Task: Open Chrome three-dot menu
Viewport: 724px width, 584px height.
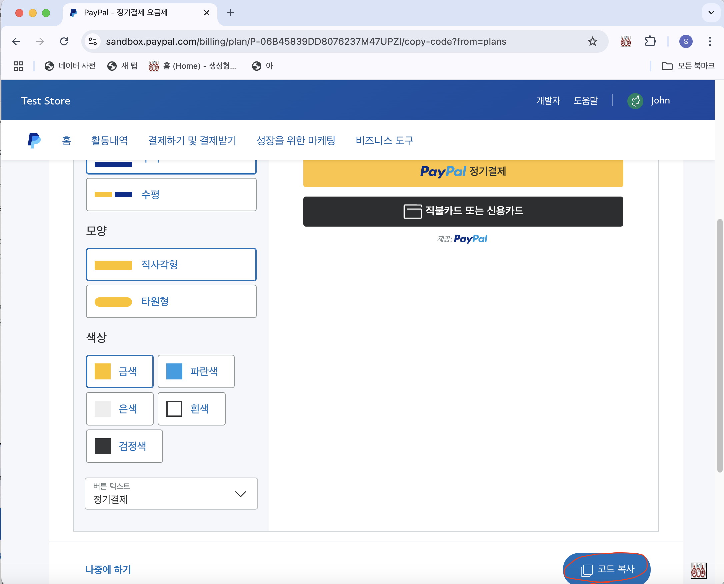Action: click(x=710, y=41)
